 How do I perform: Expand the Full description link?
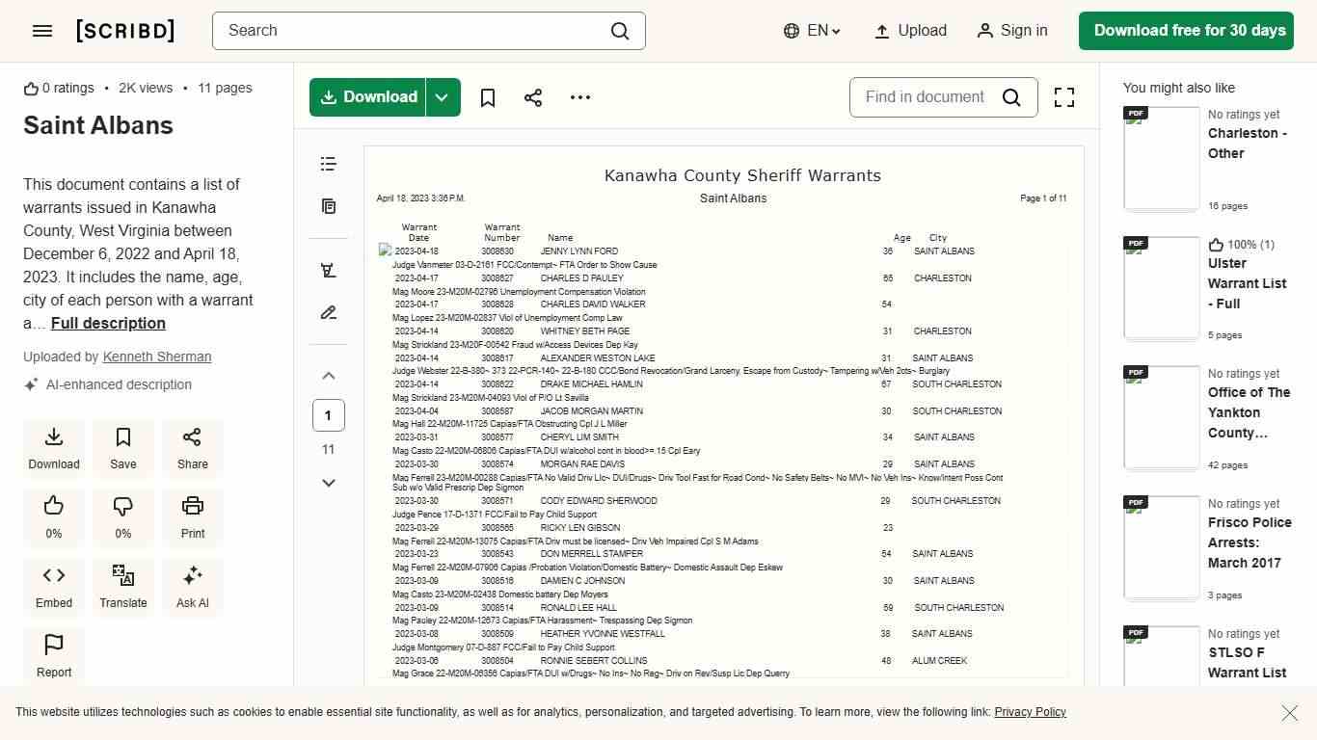[x=108, y=324]
